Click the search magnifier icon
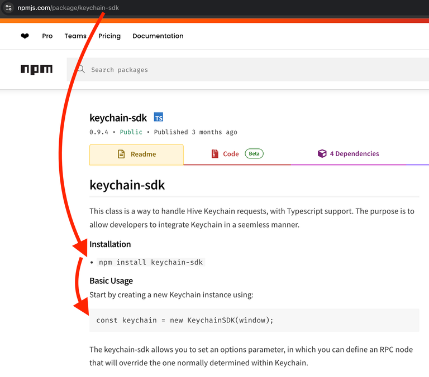Image resolution: width=429 pixels, height=377 pixels. [x=81, y=69]
